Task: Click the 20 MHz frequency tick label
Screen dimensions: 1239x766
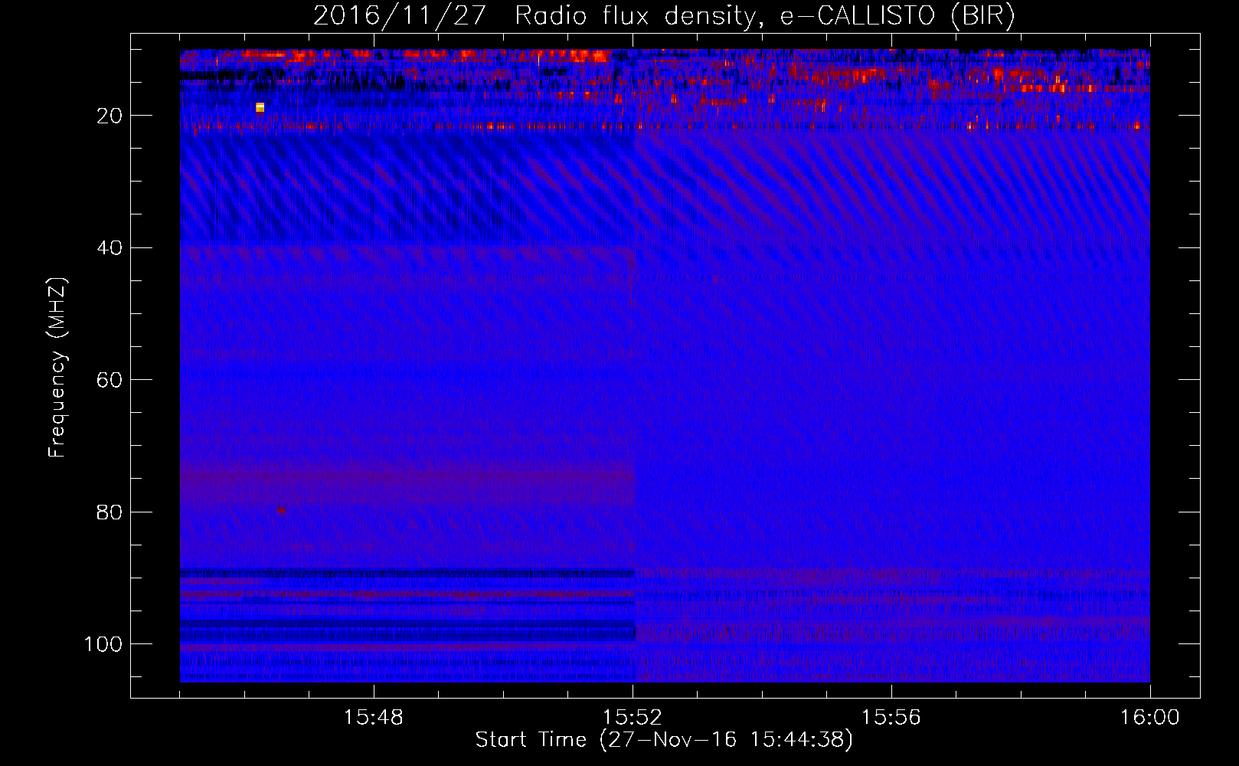Action: coord(110,116)
